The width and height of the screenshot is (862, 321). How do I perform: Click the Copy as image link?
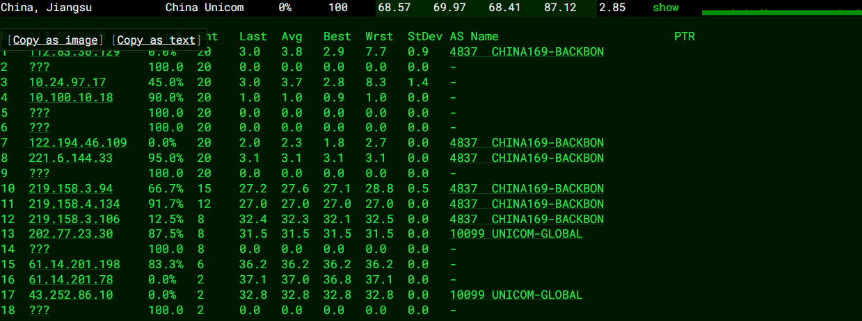[x=56, y=40]
